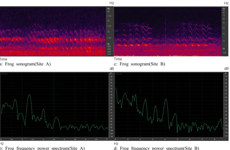This screenshot has width=230, height=150.
Task: Click the '400' tick on Site A sonogram axis
Action: tap(109, 52)
